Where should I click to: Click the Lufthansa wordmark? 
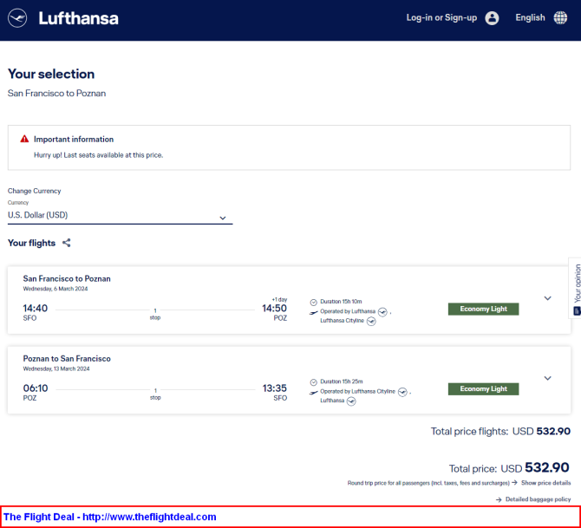[x=79, y=18]
